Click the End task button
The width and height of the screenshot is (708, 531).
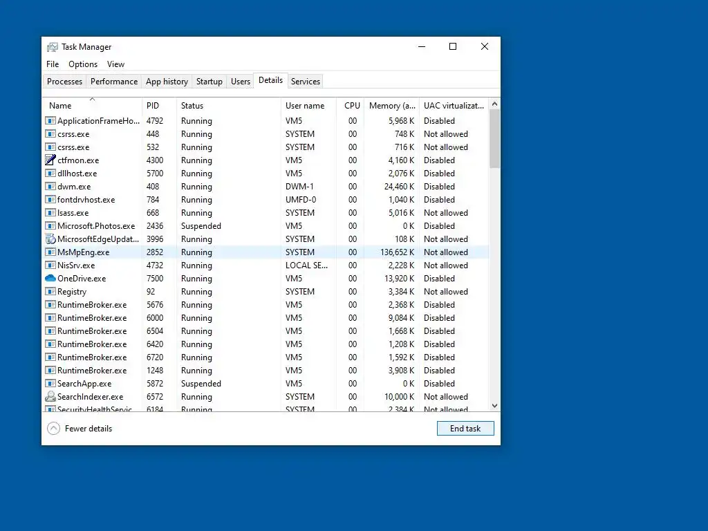tap(465, 429)
